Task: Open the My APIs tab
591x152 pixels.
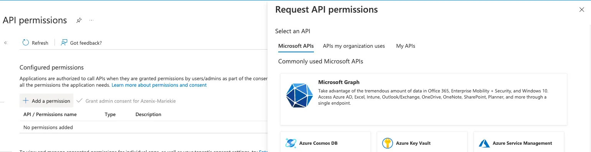Action: pyautogui.click(x=406, y=46)
